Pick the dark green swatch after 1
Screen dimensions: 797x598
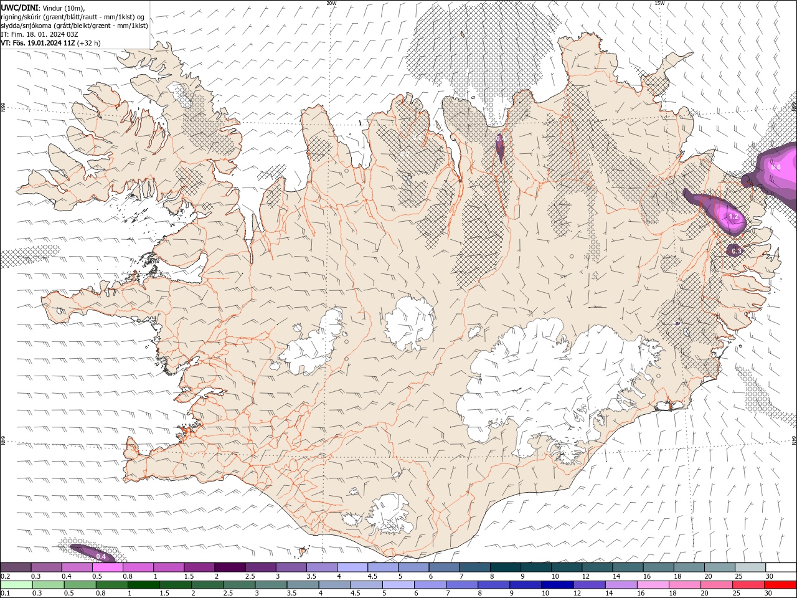click(143, 585)
